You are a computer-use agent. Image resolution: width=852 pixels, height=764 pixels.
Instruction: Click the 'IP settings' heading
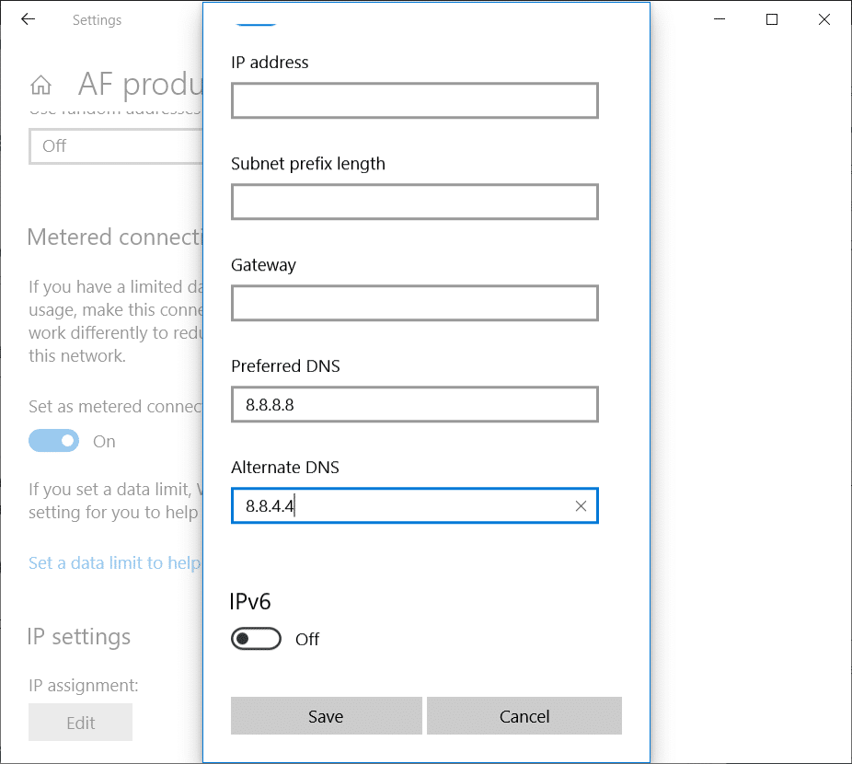point(79,637)
